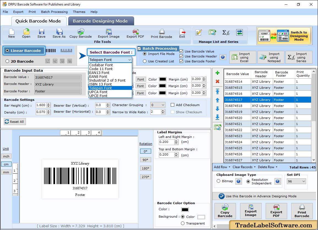
Task: Choose ISBN 13 Font from the list
Action: pyautogui.click(x=100, y=84)
